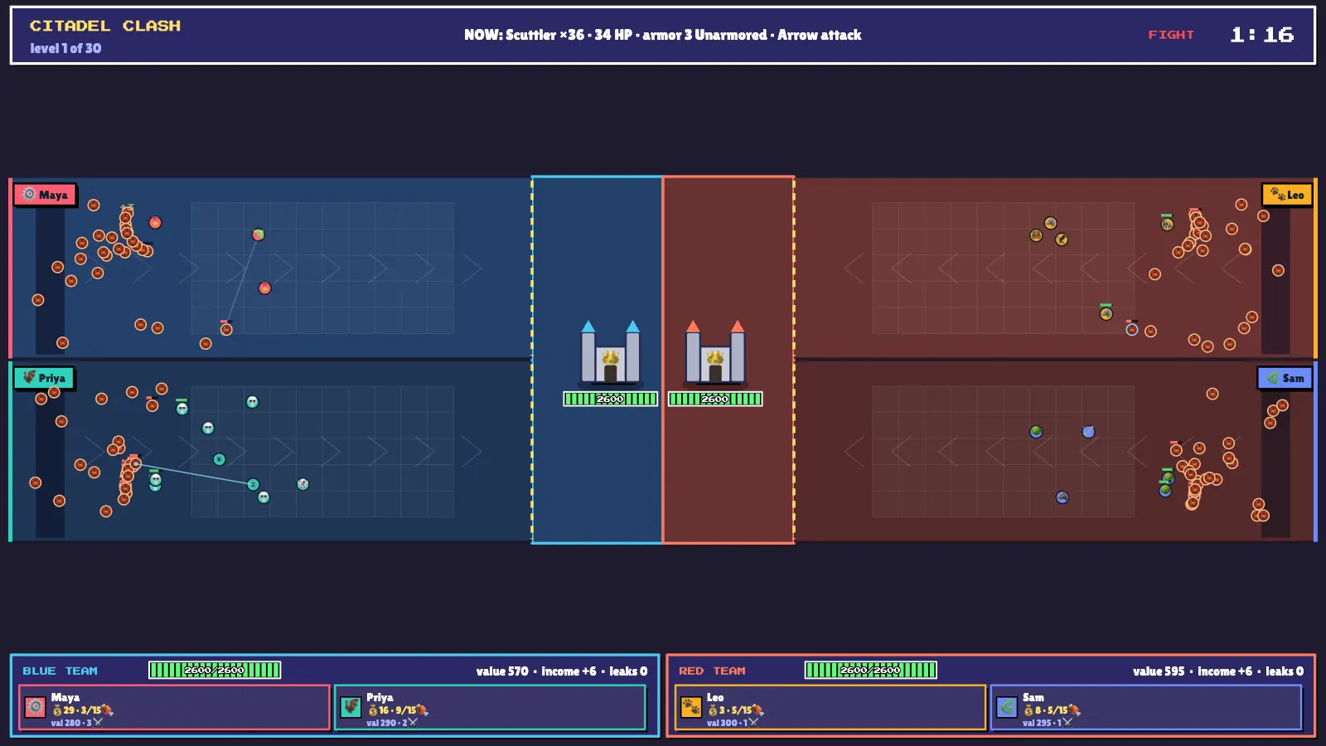Click Priya's gold count 16 · 9/15
Image resolution: width=1326 pixels, height=746 pixels.
coord(398,710)
